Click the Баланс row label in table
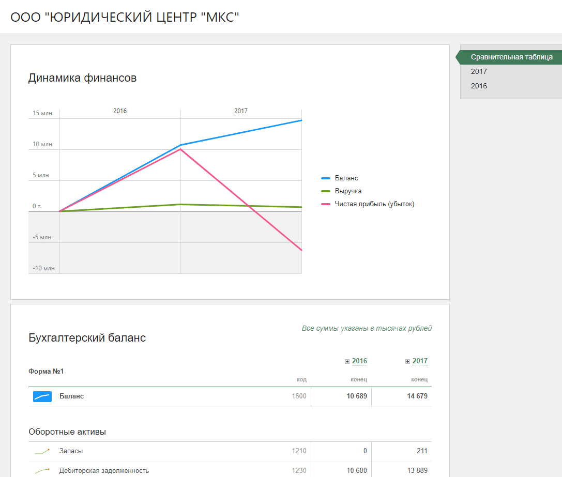This screenshot has width=562, height=477. tap(71, 396)
